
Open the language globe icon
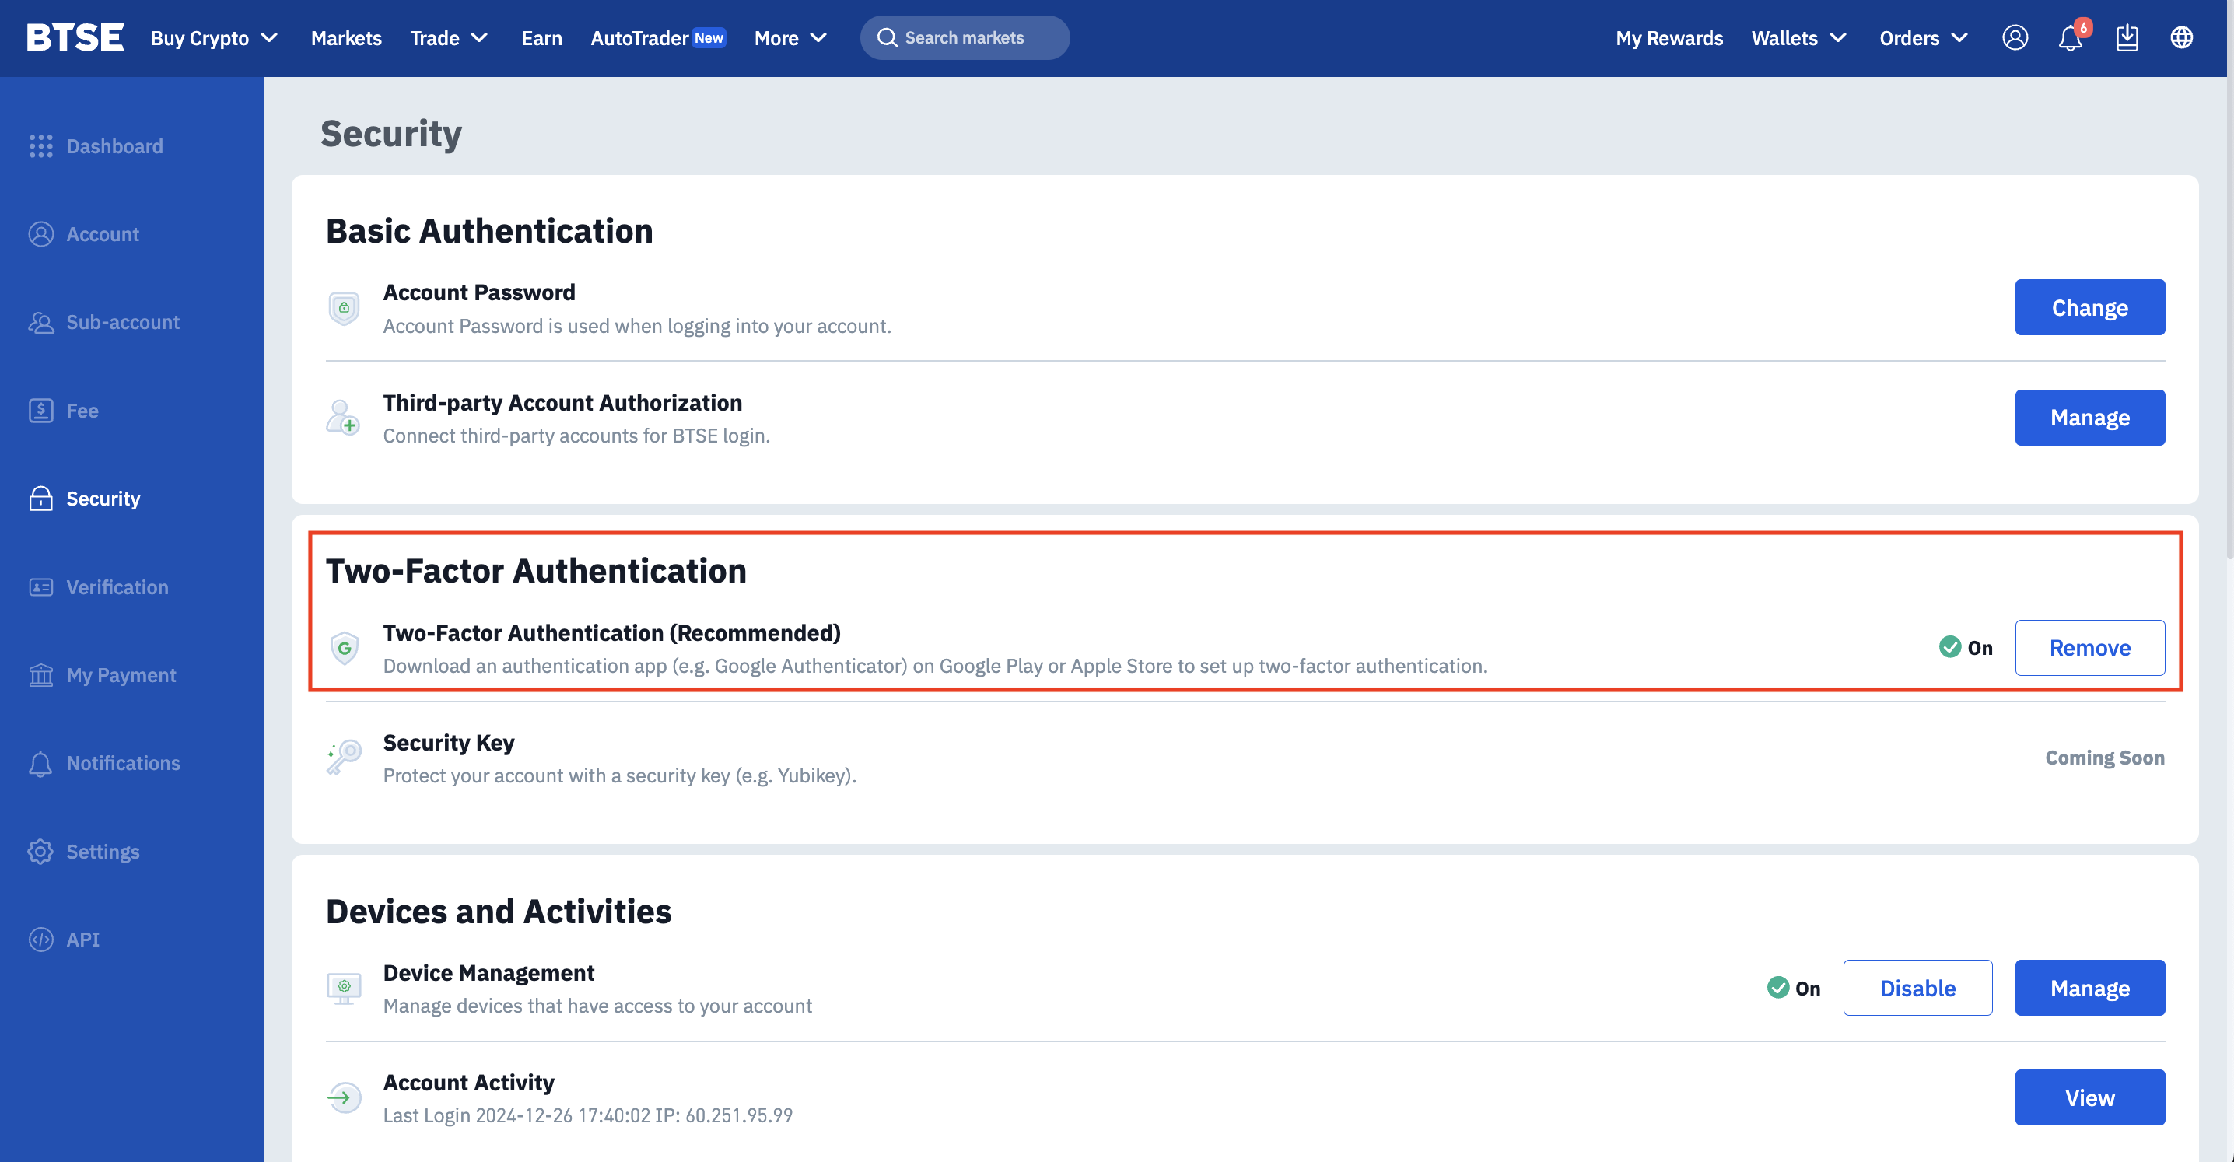pyautogui.click(x=2181, y=38)
